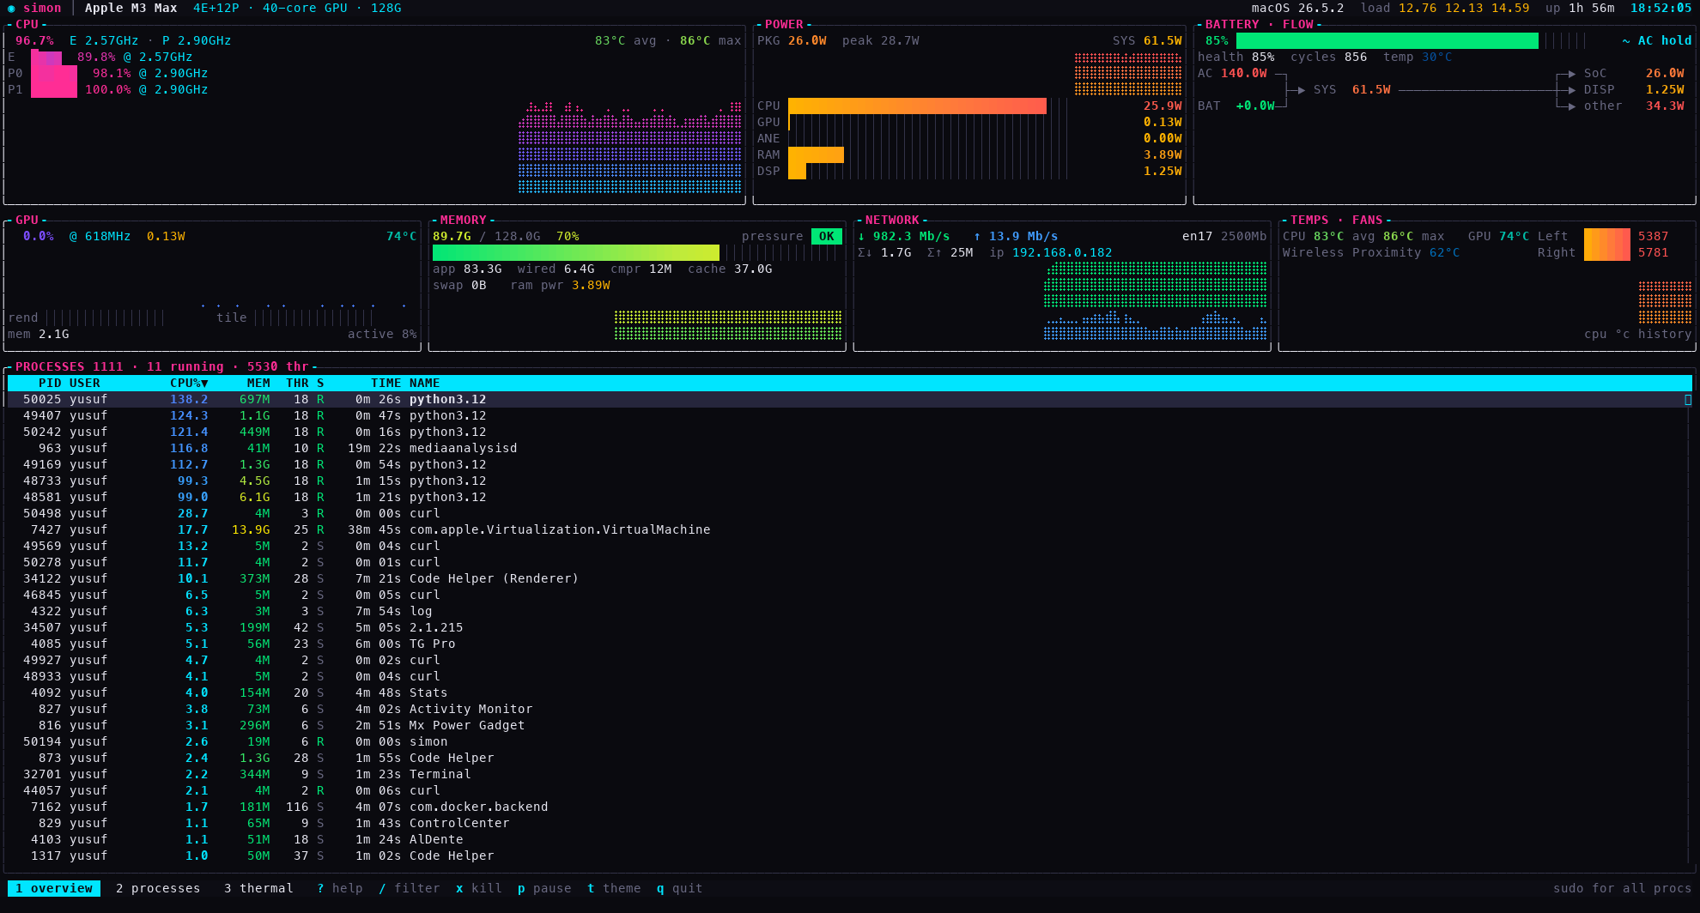Click the network download 982.3 Mb/s value
This screenshot has width=1700, height=913.
click(912, 236)
